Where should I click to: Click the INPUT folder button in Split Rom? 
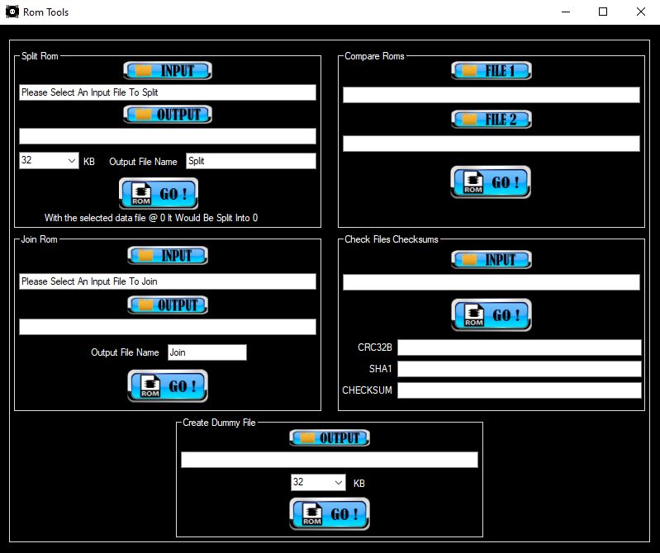(168, 71)
